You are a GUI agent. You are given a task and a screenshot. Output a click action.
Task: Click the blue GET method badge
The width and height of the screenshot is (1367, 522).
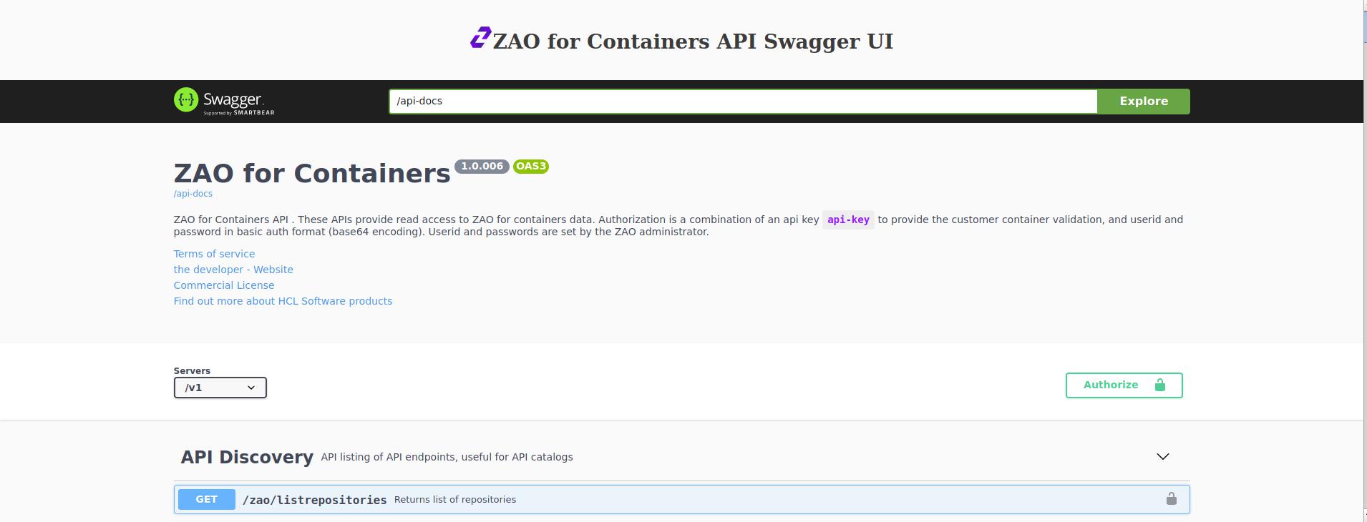click(206, 499)
